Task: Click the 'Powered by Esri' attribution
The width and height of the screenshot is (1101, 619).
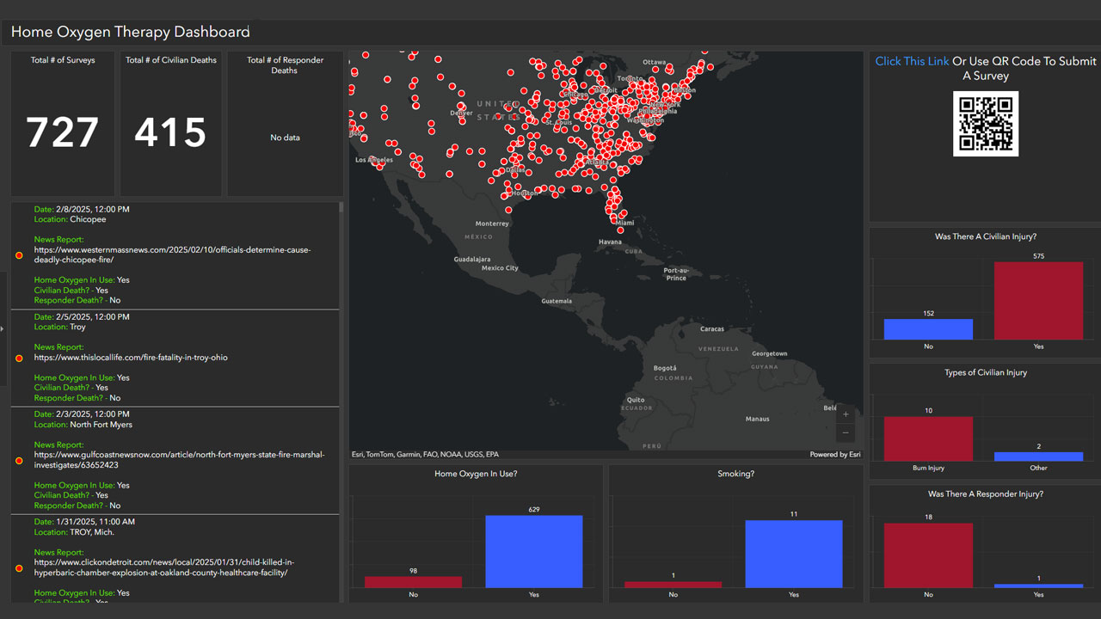Action: [x=834, y=454]
